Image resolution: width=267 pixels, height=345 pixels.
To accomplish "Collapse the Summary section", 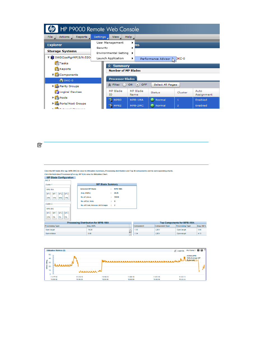I will [x=109, y=66].
